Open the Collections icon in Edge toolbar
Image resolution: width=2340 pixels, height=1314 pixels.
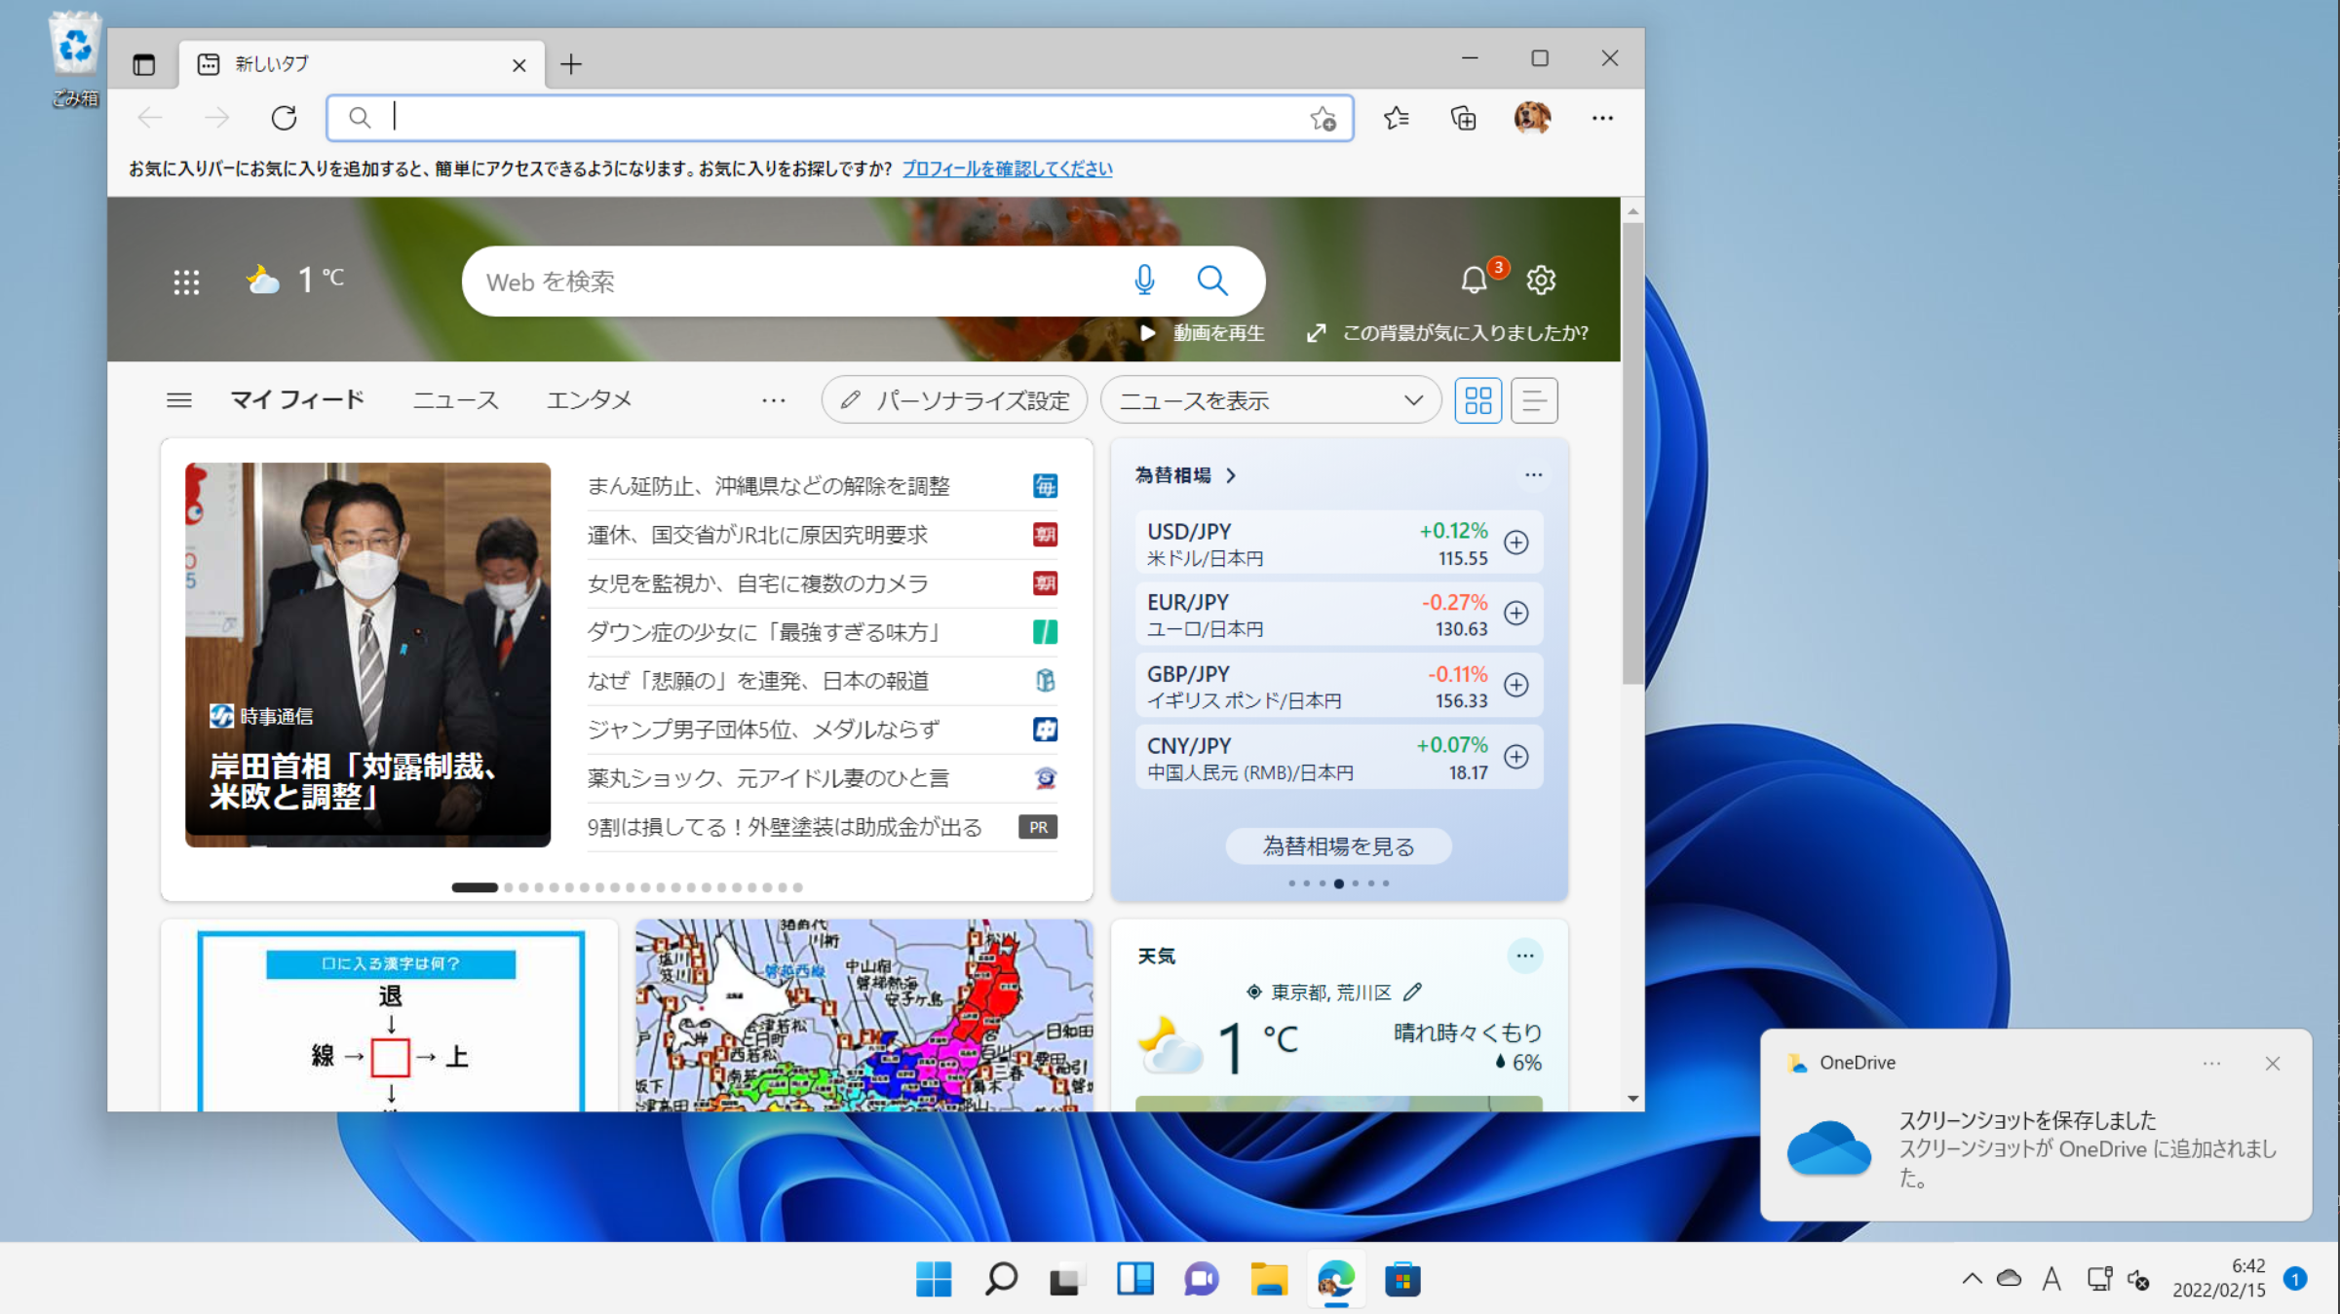tap(1462, 117)
